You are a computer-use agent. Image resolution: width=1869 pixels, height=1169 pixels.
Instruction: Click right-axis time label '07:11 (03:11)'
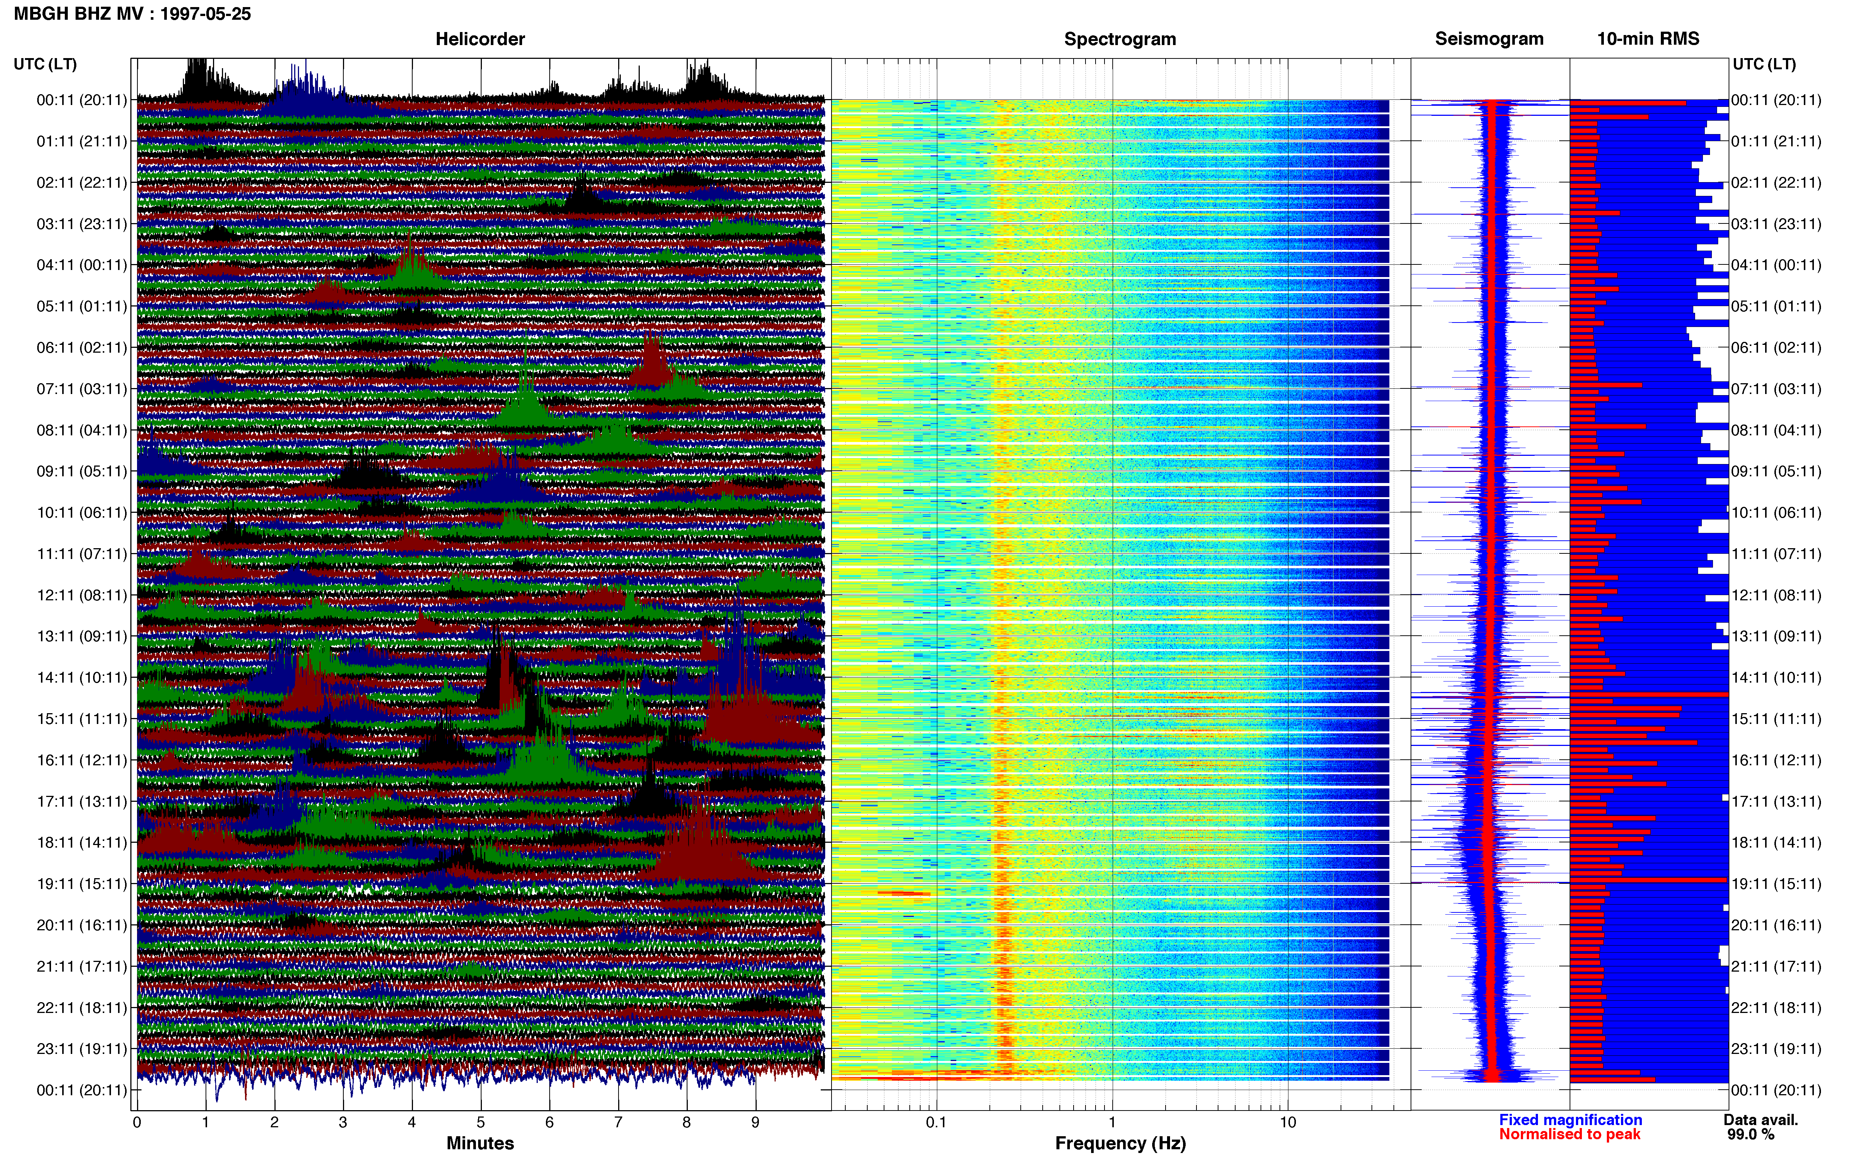[x=1776, y=389]
